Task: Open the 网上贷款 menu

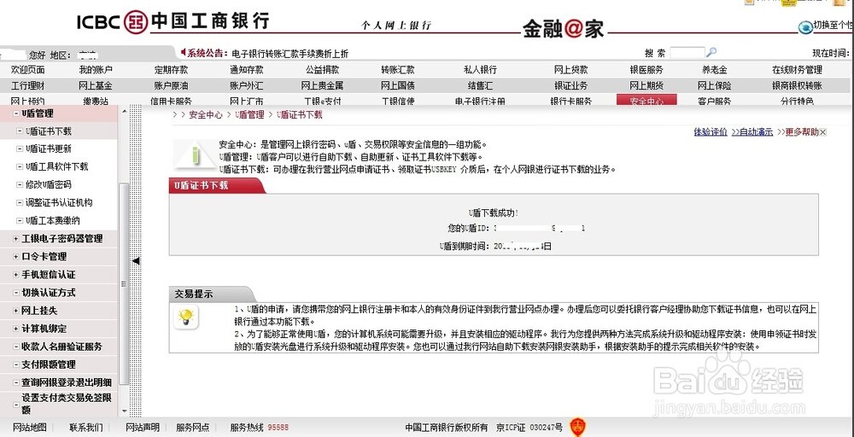Action: pyautogui.click(x=570, y=70)
